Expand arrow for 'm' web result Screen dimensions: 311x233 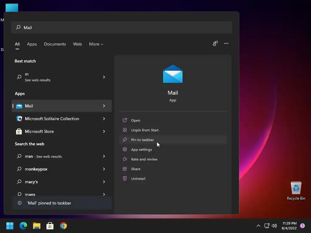tap(104, 77)
